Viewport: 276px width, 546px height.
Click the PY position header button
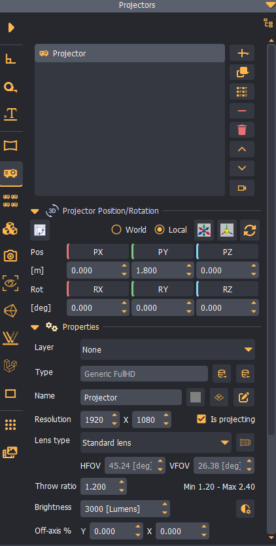coord(163,252)
